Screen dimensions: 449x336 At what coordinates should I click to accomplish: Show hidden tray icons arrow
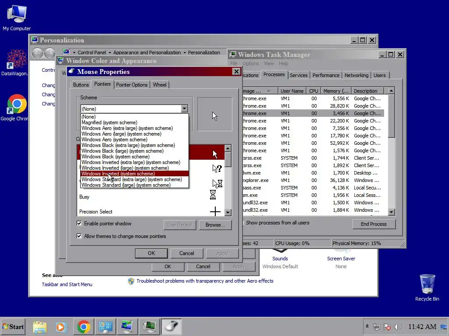(367, 326)
